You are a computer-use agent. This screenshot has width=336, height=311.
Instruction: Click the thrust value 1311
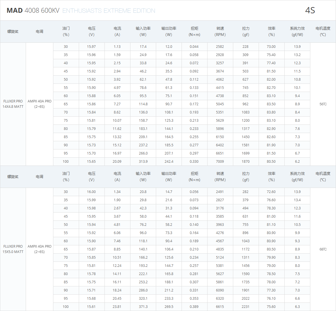pos(246,258)
